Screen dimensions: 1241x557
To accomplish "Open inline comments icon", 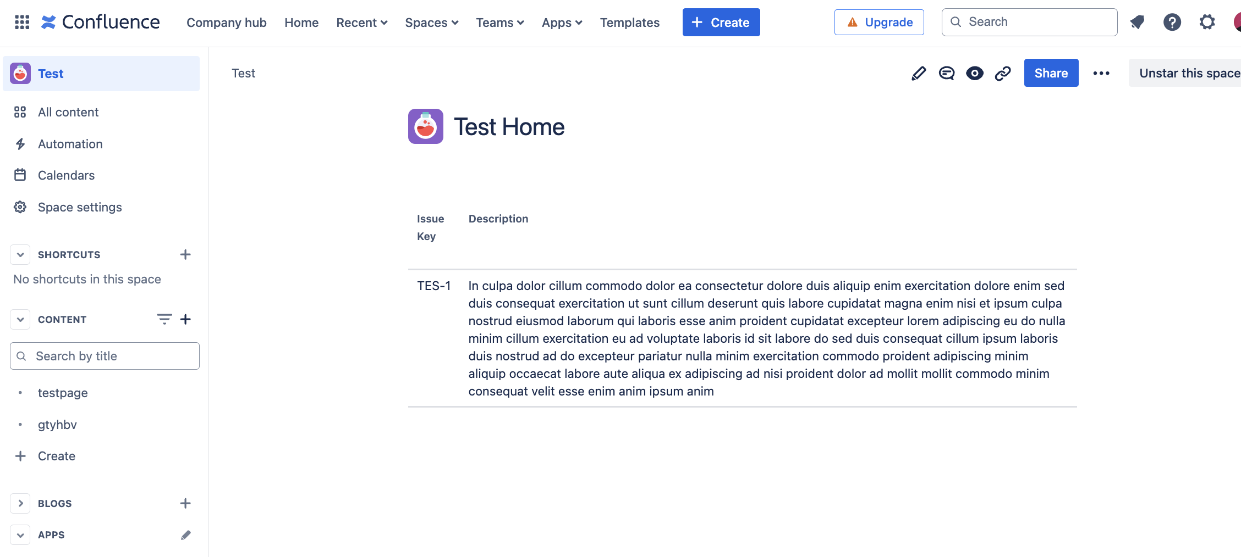I will (x=946, y=73).
